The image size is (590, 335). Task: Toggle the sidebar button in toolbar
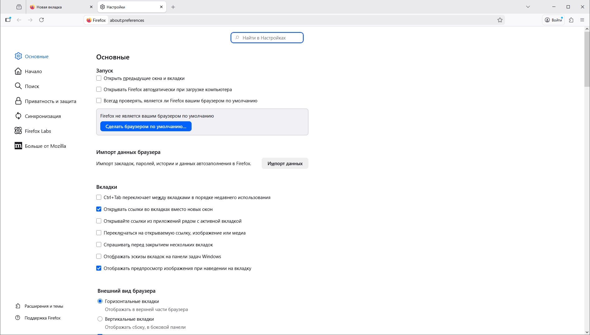8,20
